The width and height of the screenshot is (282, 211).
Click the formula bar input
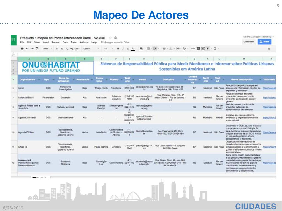pyautogui.click(x=147, y=54)
